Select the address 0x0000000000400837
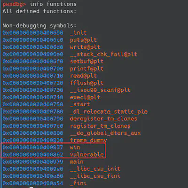This screenshot has width=188, height=188. 33,147
